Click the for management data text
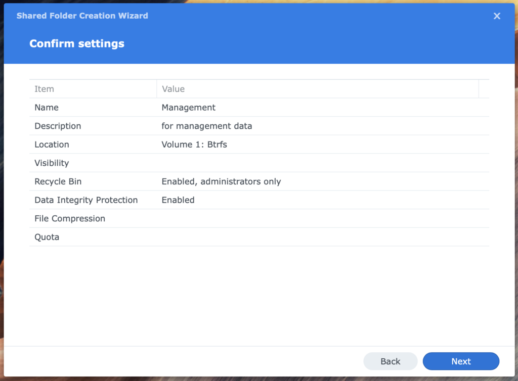Viewport: 518px width, 381px height. pyautogui.click(x=206, y=126)
